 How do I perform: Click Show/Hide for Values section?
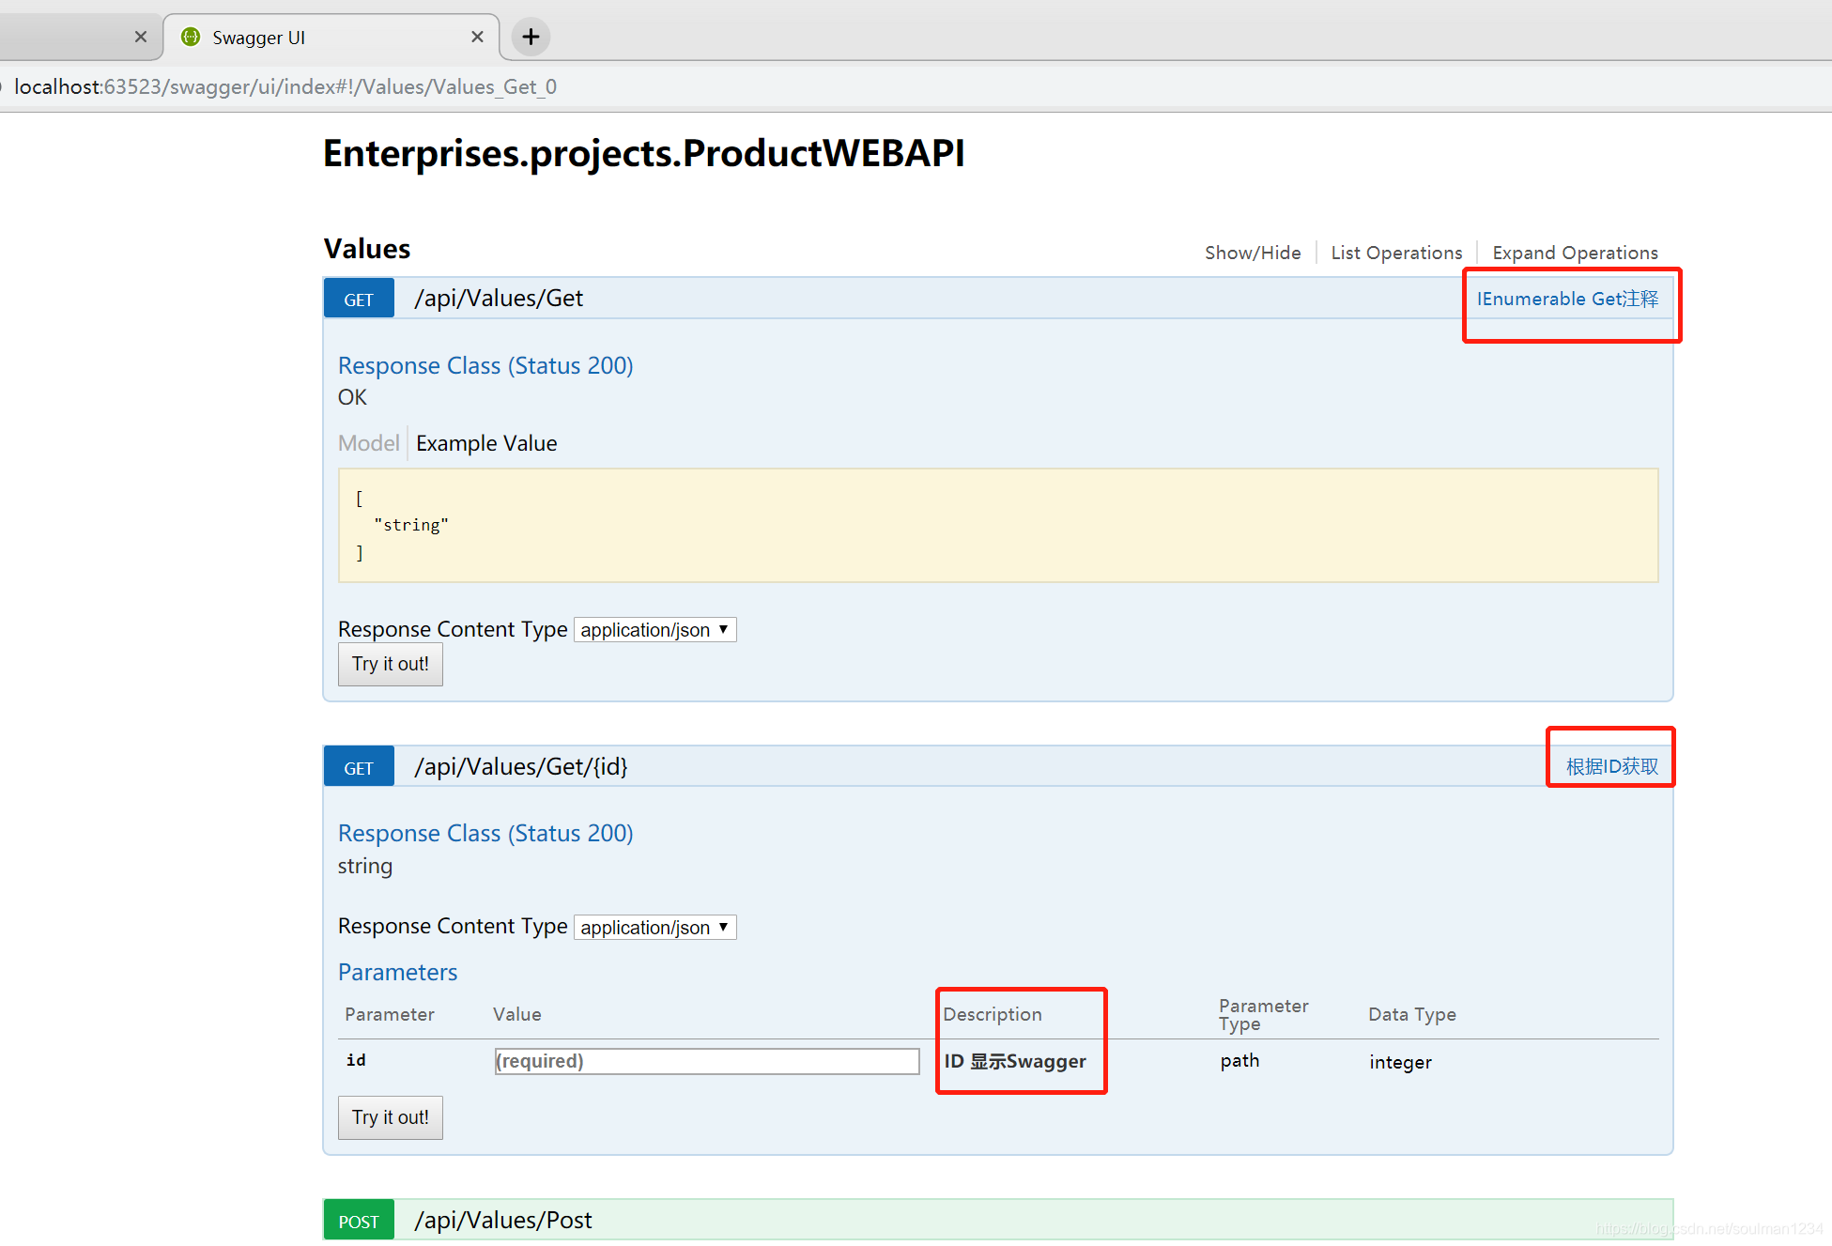tap(1253, 253)
